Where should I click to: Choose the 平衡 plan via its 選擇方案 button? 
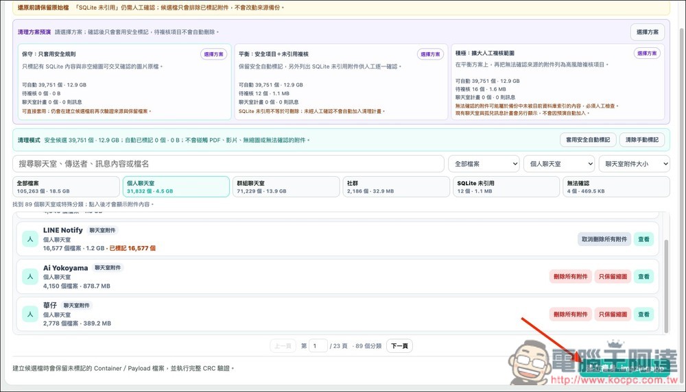point(430,54)
